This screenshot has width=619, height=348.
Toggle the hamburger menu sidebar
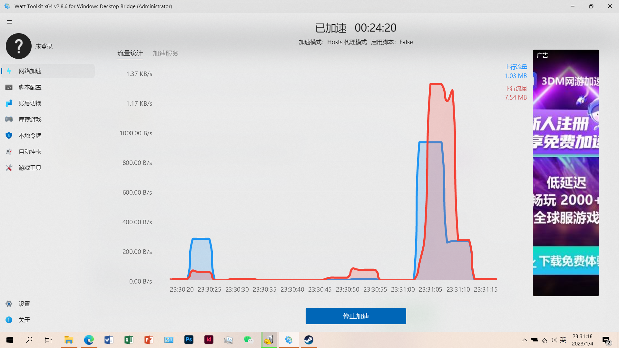coord(9,22)
